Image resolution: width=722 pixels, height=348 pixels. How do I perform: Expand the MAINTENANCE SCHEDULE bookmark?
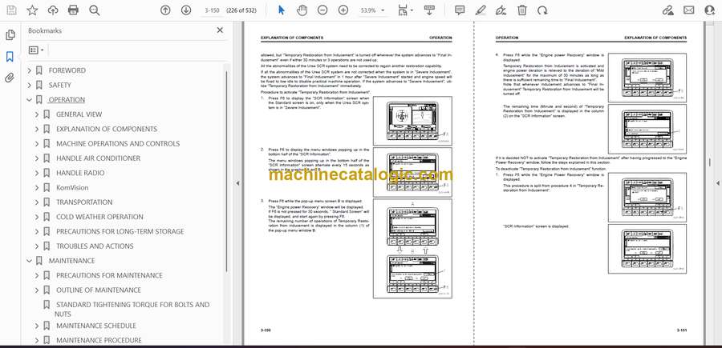pos(37,326)
